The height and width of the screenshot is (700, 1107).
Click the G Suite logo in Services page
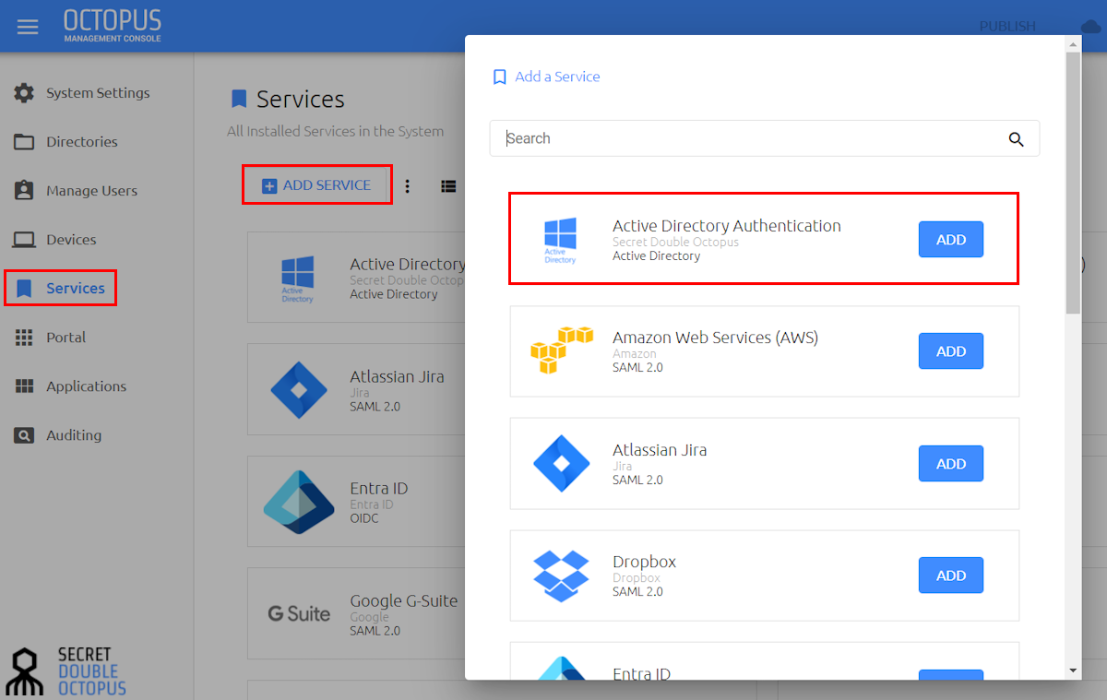299,614
